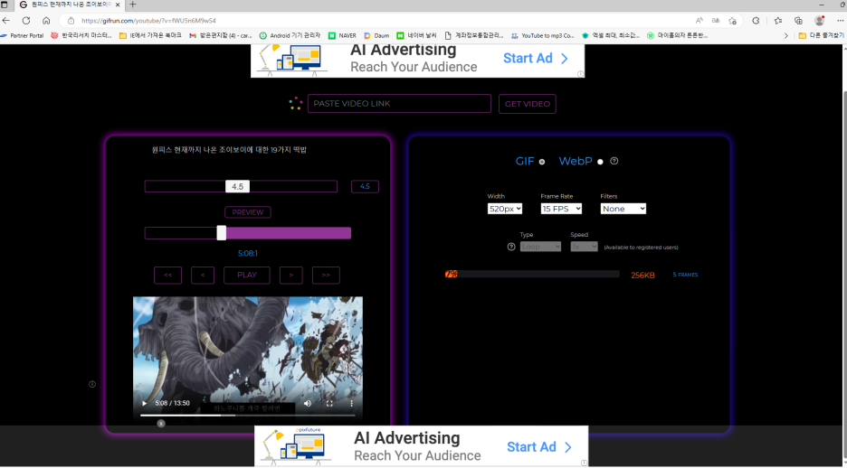Click the help icon next to WebP
Screen dimensions: 847x468
coord(614,161)
